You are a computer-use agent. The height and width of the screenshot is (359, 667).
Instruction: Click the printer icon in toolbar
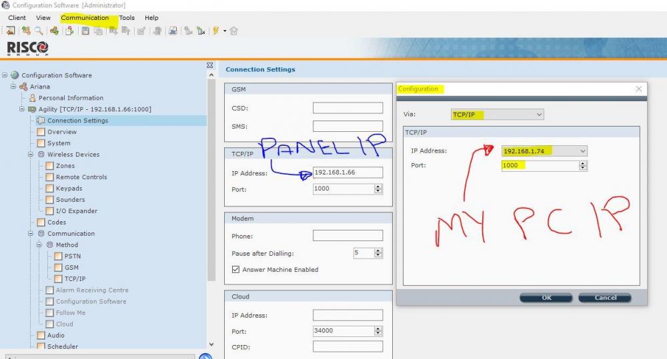click(173, 31)
